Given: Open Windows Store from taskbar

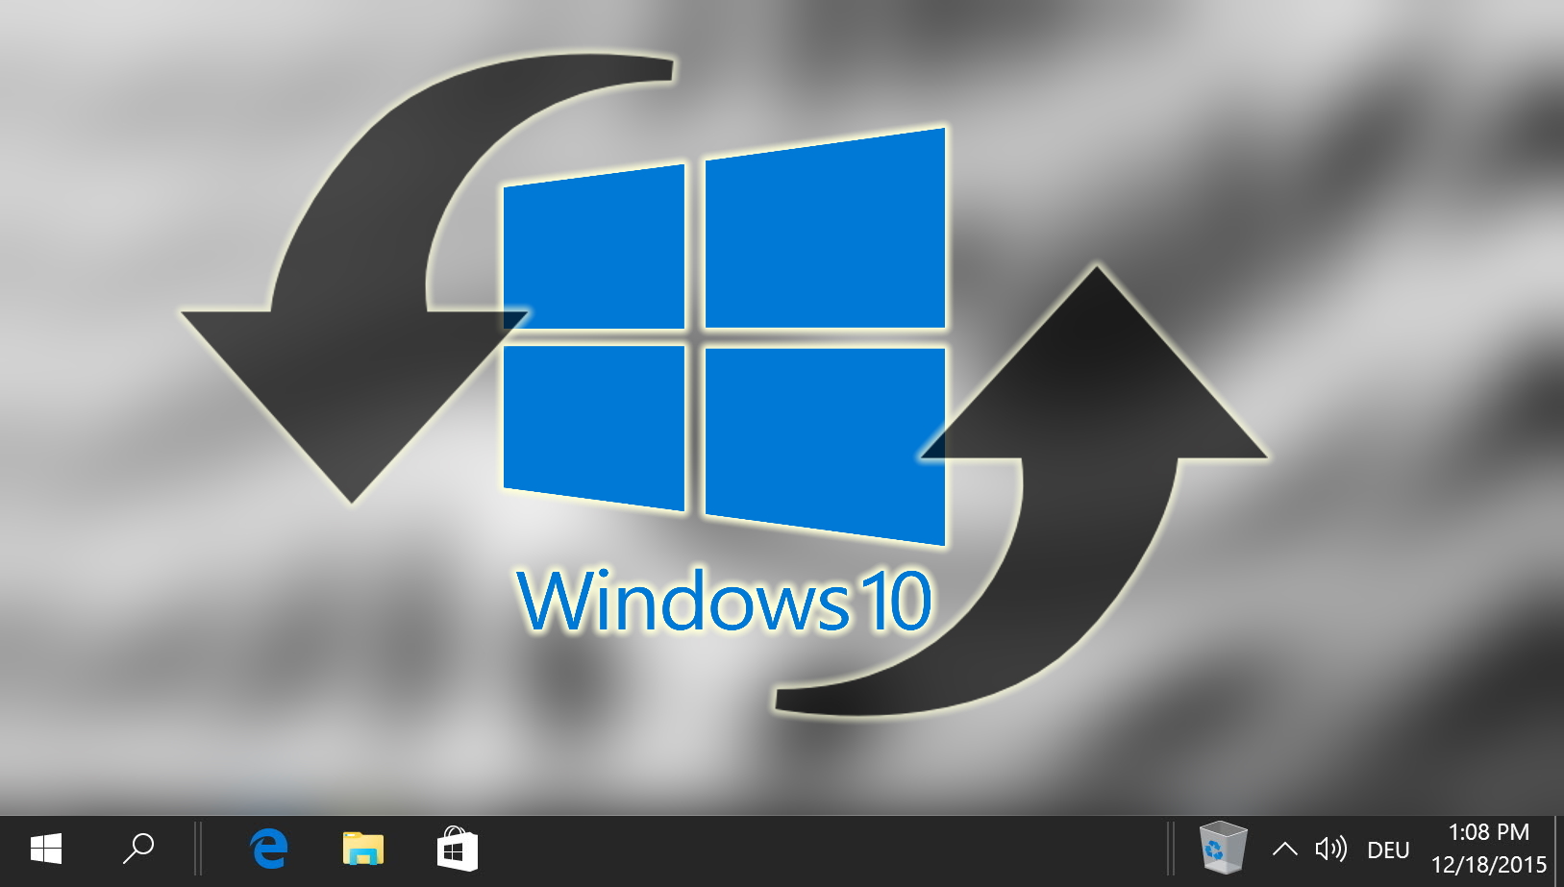Looking at the screenshot, I should tap(457, 850).
